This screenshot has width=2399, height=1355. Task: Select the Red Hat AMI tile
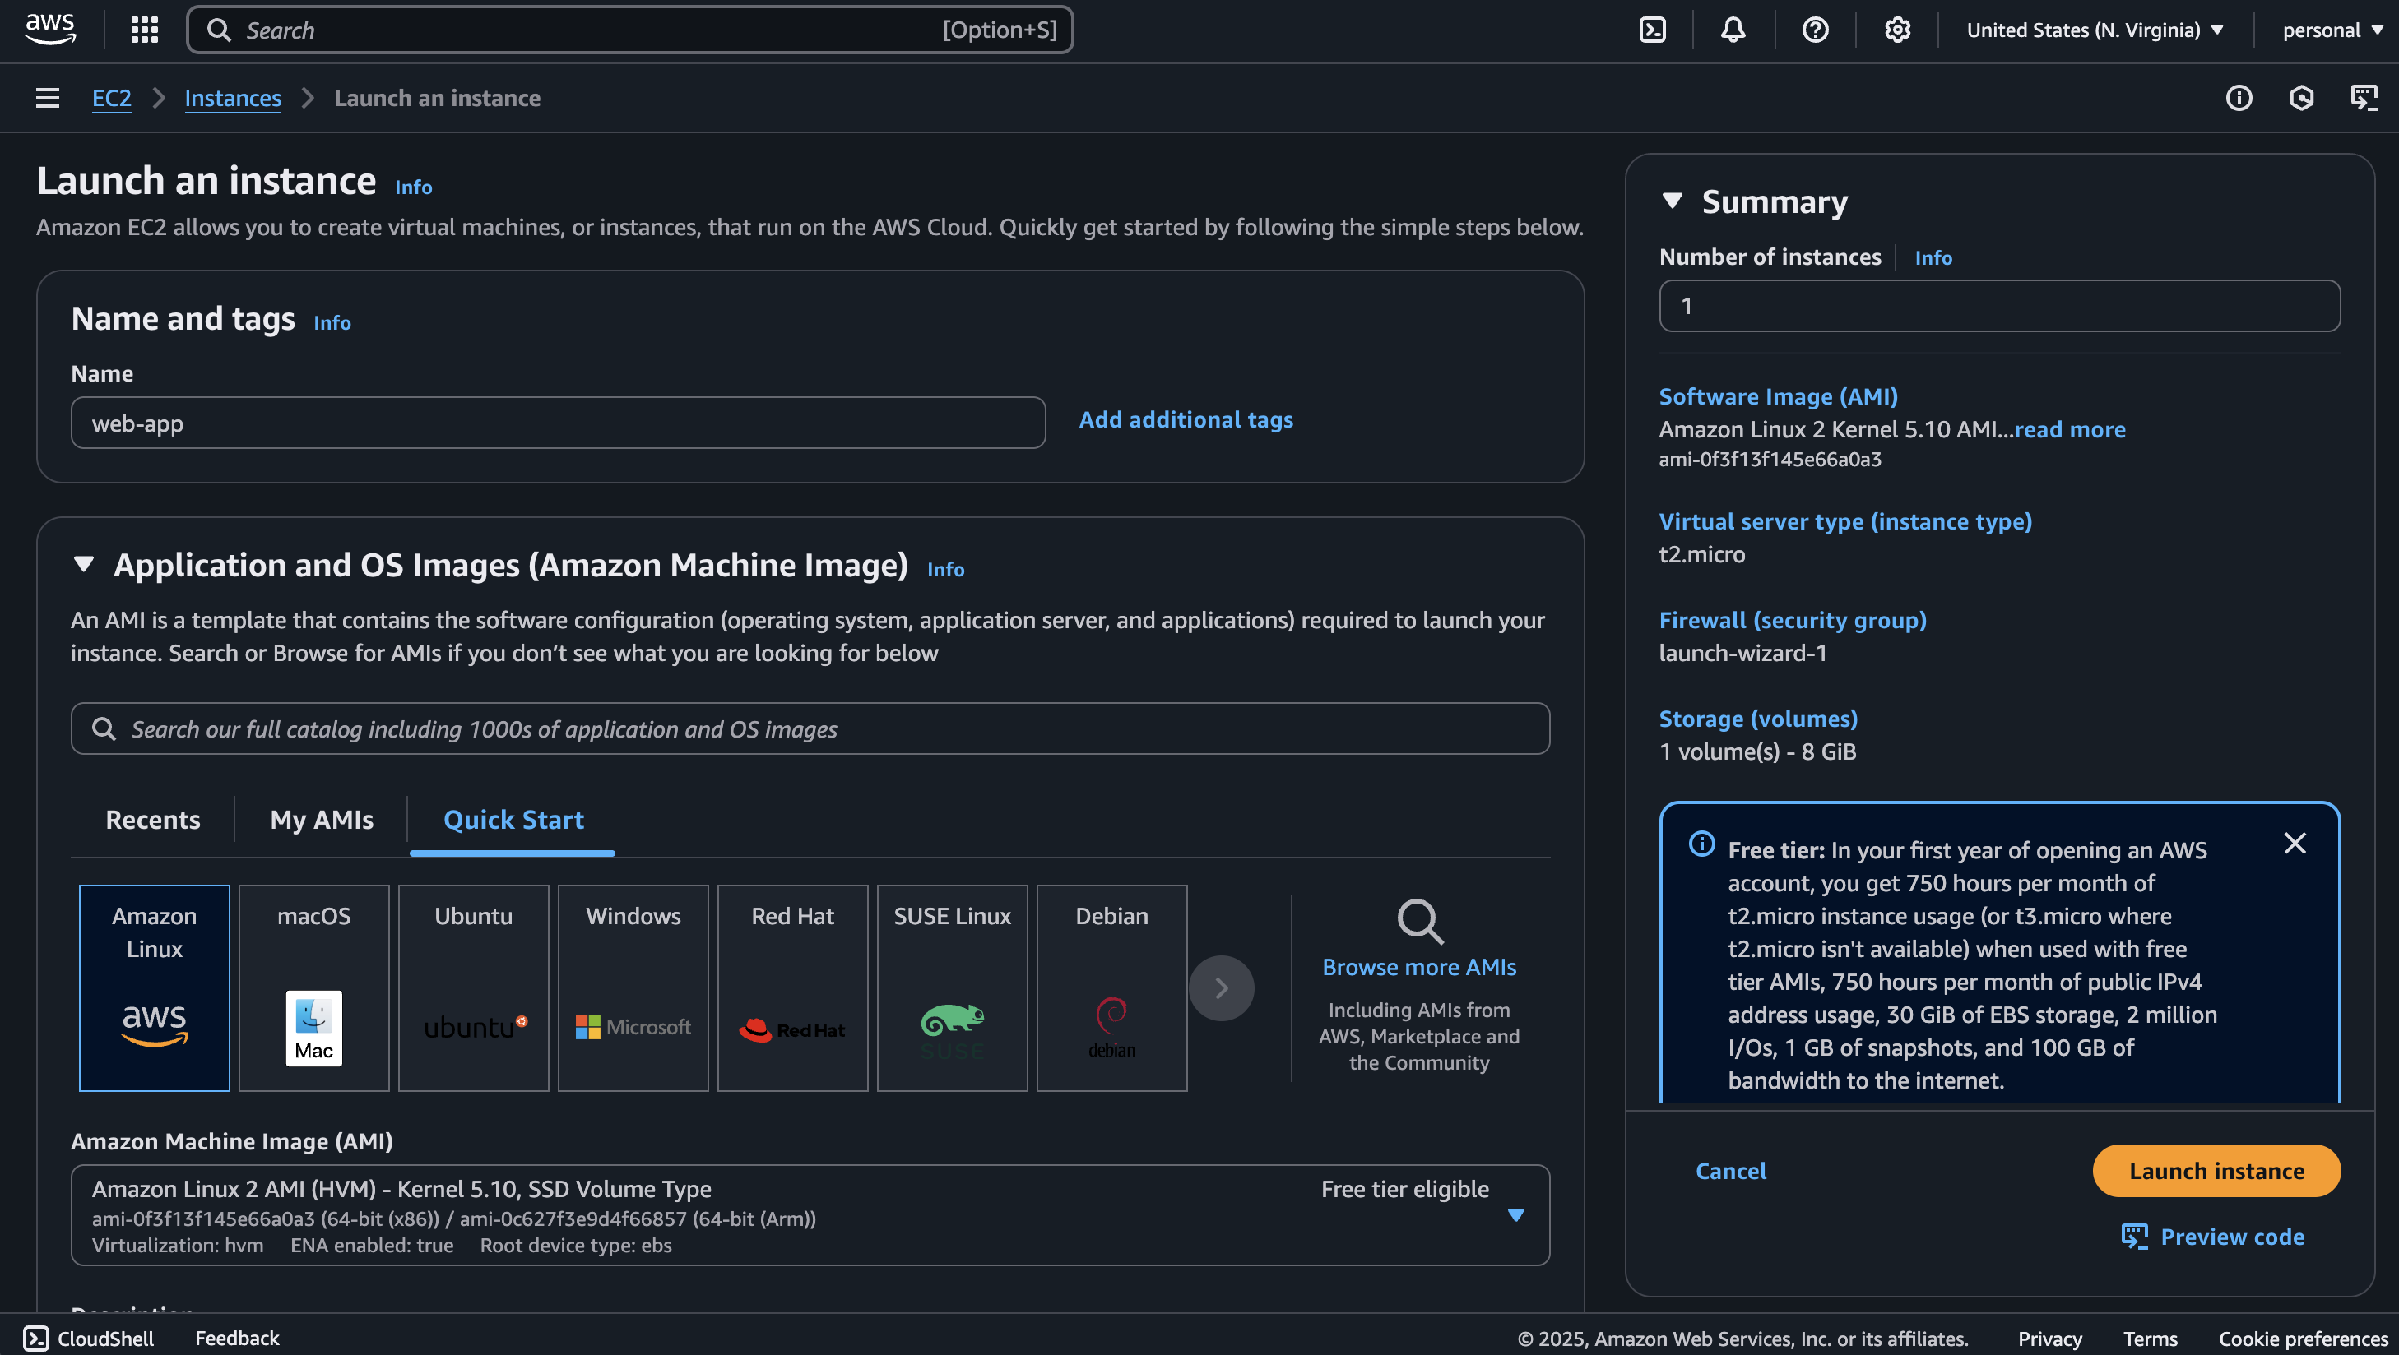pos(792,987)
